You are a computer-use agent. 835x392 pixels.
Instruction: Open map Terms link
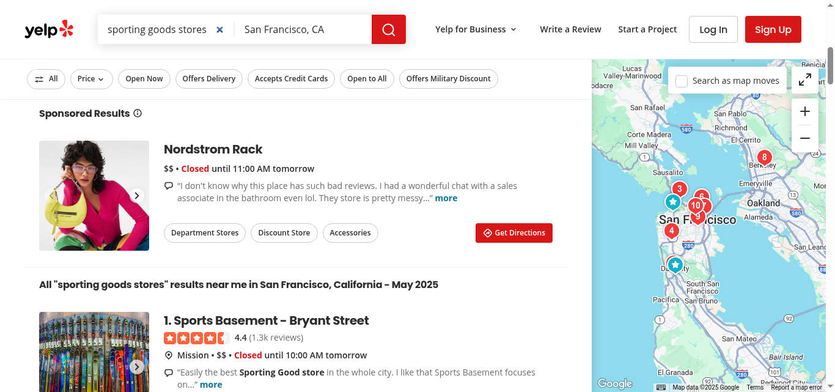click(x=755, y=387)
